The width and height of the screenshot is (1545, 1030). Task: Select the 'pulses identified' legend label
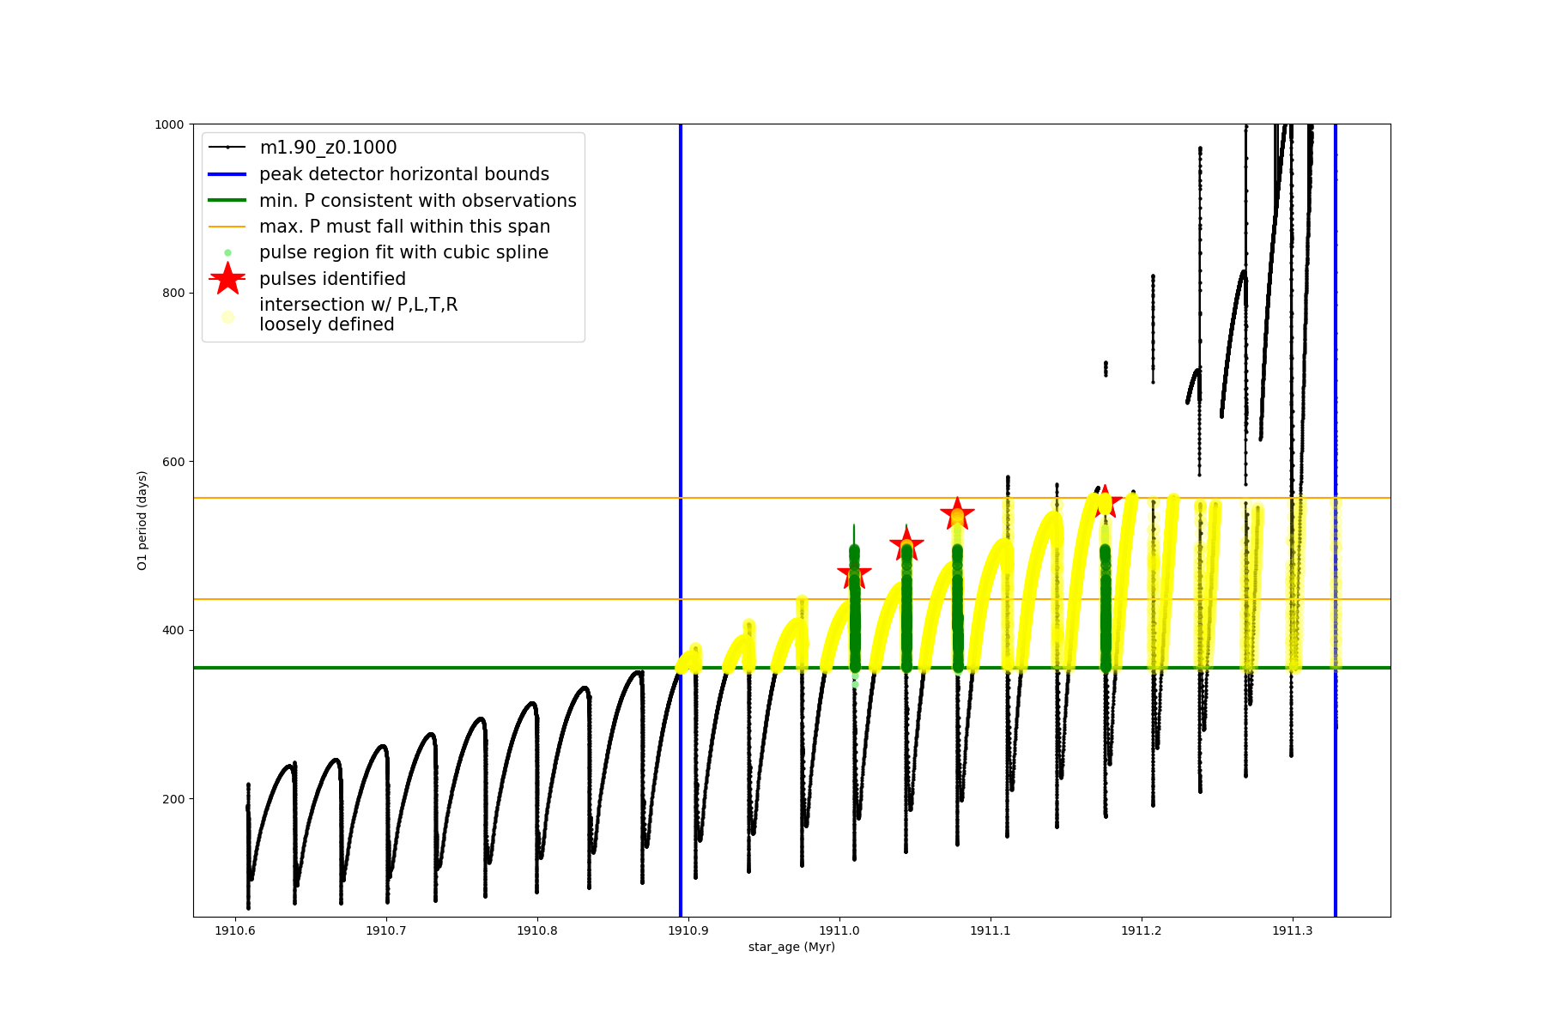332,279
